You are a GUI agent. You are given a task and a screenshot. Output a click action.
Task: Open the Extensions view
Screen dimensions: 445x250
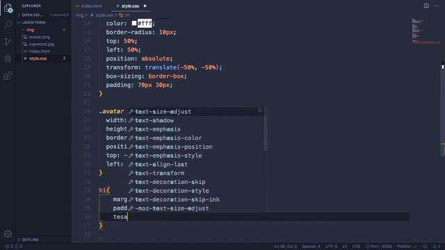(x=8, y=76)
